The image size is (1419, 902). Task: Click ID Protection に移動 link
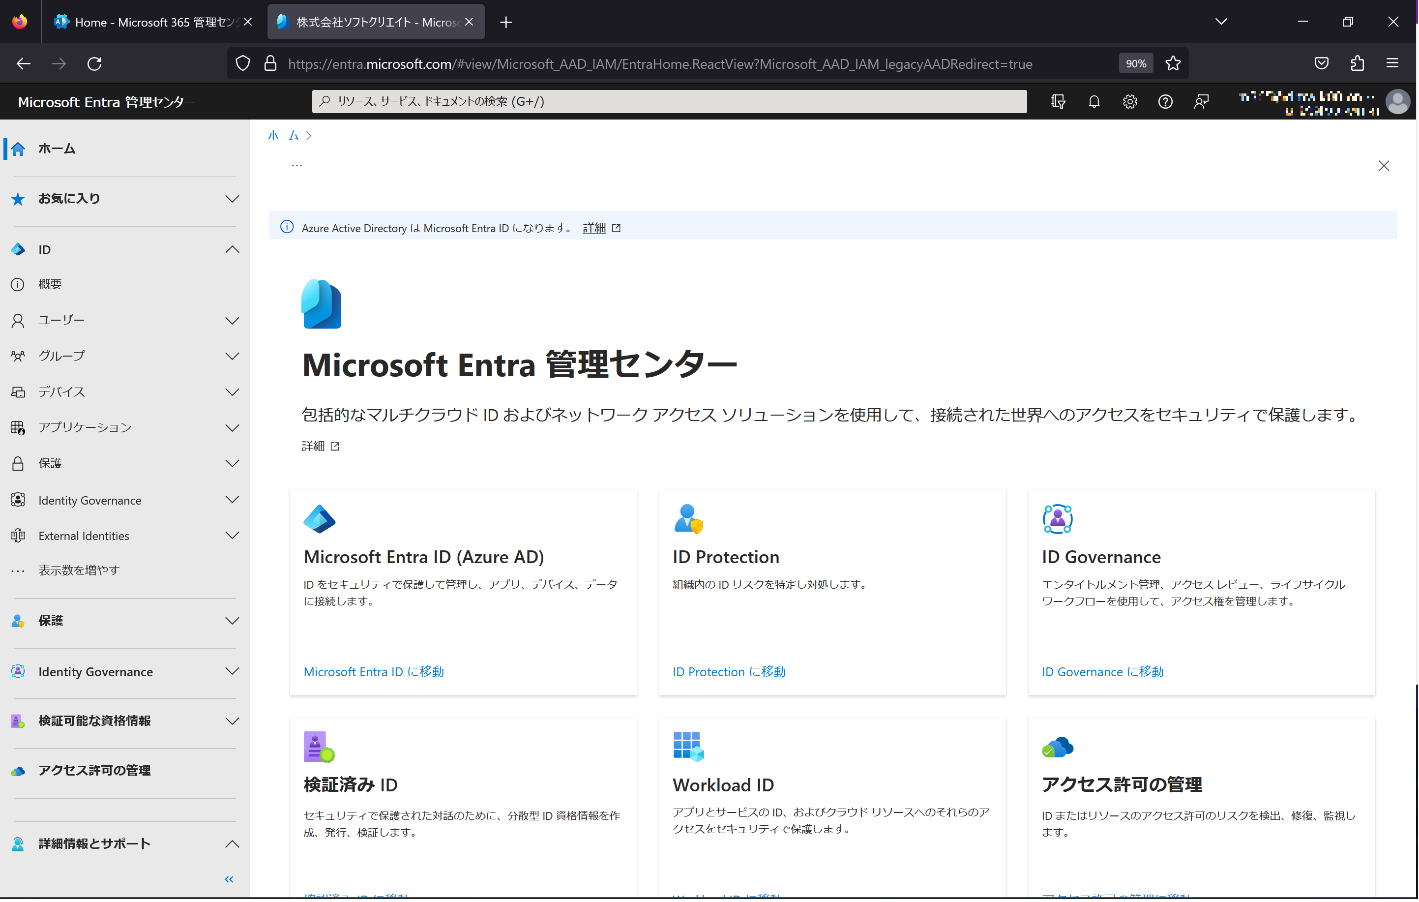click(730, 673)
